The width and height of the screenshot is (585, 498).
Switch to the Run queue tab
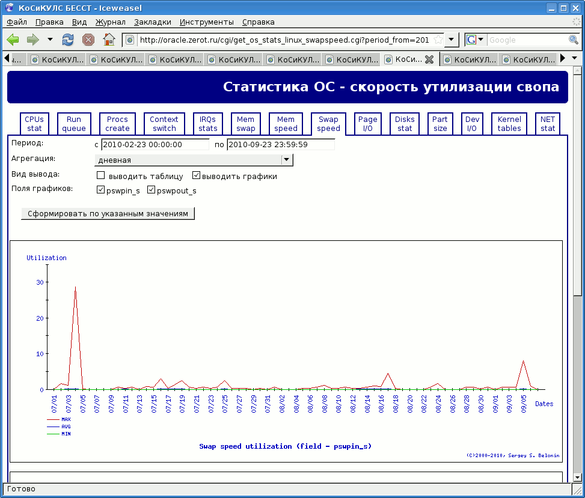[74, 124]
